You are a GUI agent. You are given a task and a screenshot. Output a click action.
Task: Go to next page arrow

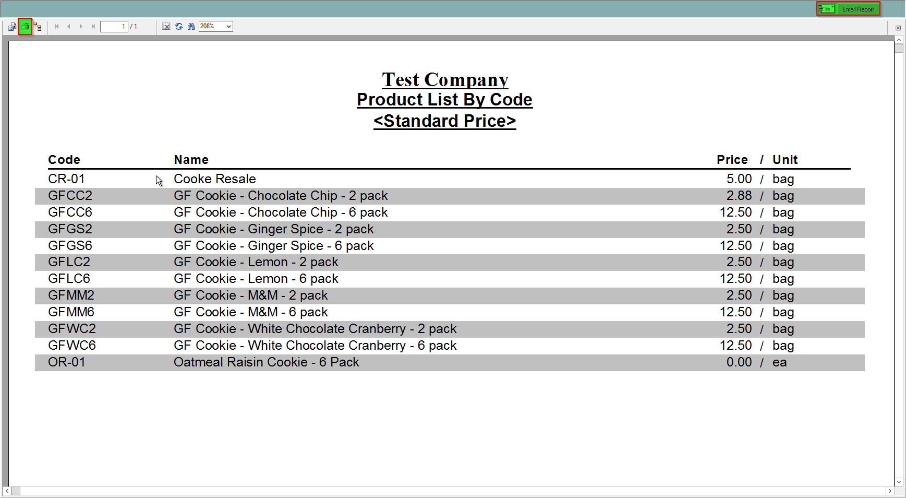(x=81, y=27)
